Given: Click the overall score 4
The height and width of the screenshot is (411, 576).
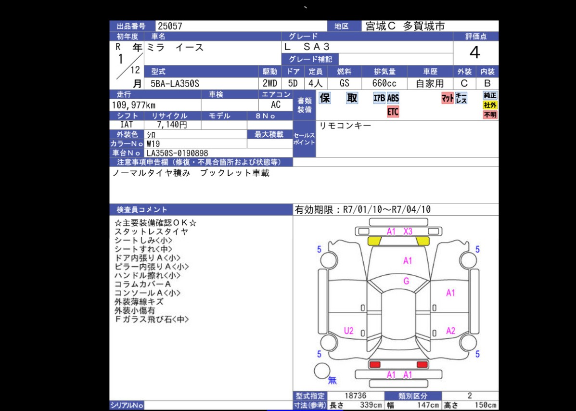Looking at the screenshot, I should [x=475, y=53].
